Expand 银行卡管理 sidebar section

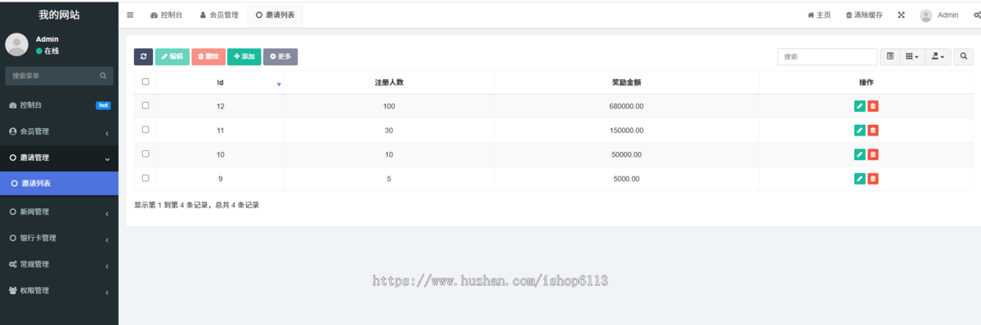tap(59, 238)
